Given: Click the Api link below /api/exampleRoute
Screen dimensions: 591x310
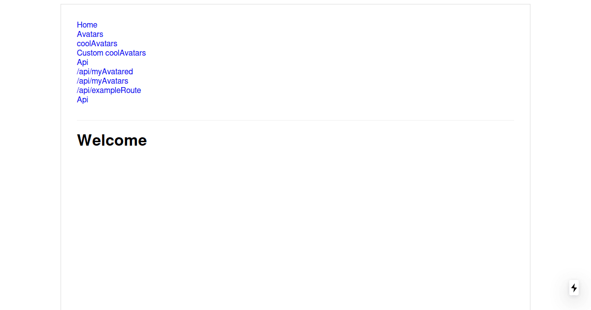Looking at the screenshot, I should click(83, 100).
